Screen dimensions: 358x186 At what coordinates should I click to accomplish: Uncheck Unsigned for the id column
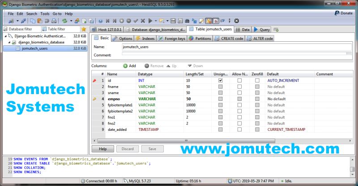(x=220, y=81)
